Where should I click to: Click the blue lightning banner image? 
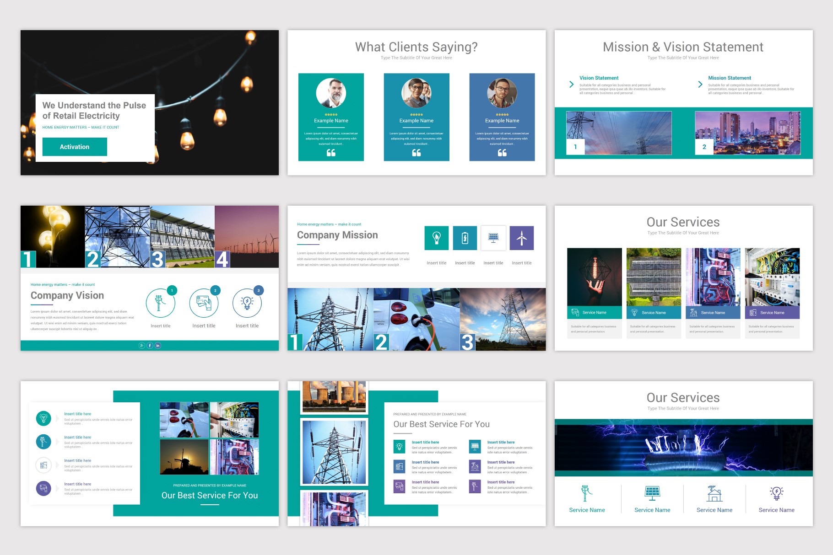(x=683, y=448)
